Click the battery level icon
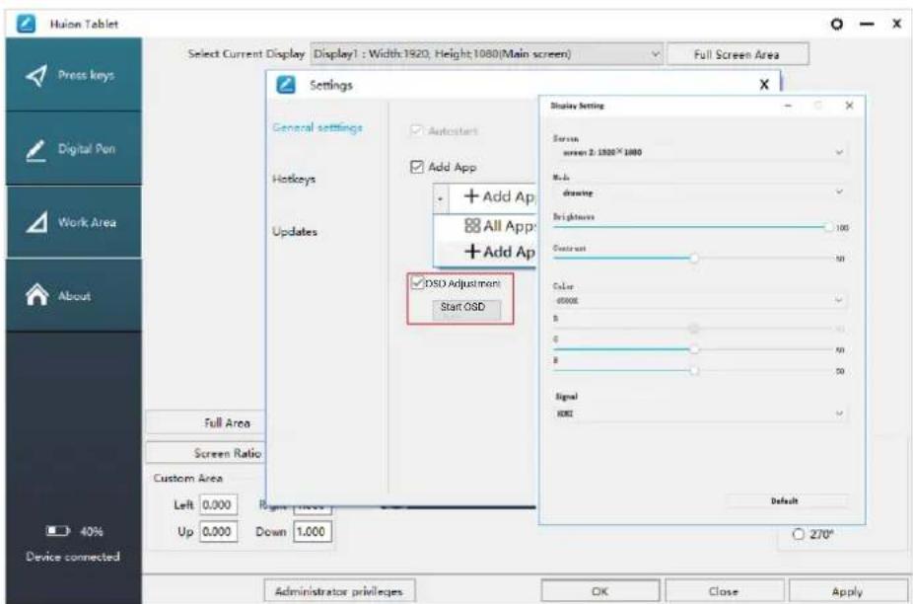The image size is (913, 604). click(57, 531)
